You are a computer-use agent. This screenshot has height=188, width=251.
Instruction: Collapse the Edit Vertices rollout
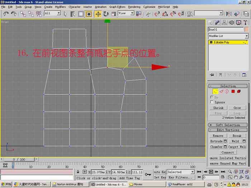[228, 130]
